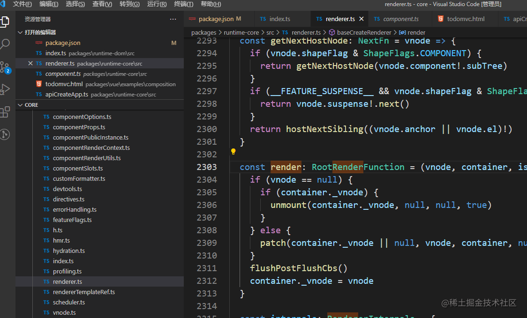Viewport: 527px width, 318px height.
Task: Open profiling.ts in file tree
Action: click(100, 271)
